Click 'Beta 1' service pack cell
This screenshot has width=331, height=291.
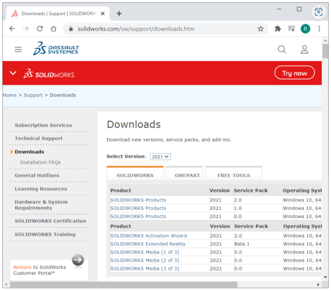coord(241,244)
